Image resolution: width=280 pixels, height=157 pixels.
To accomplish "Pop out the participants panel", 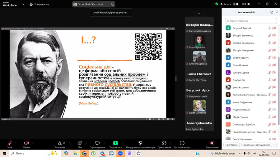I will tap(272, 12).
